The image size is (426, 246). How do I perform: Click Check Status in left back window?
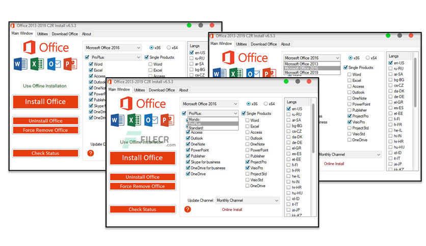(46, 153)
